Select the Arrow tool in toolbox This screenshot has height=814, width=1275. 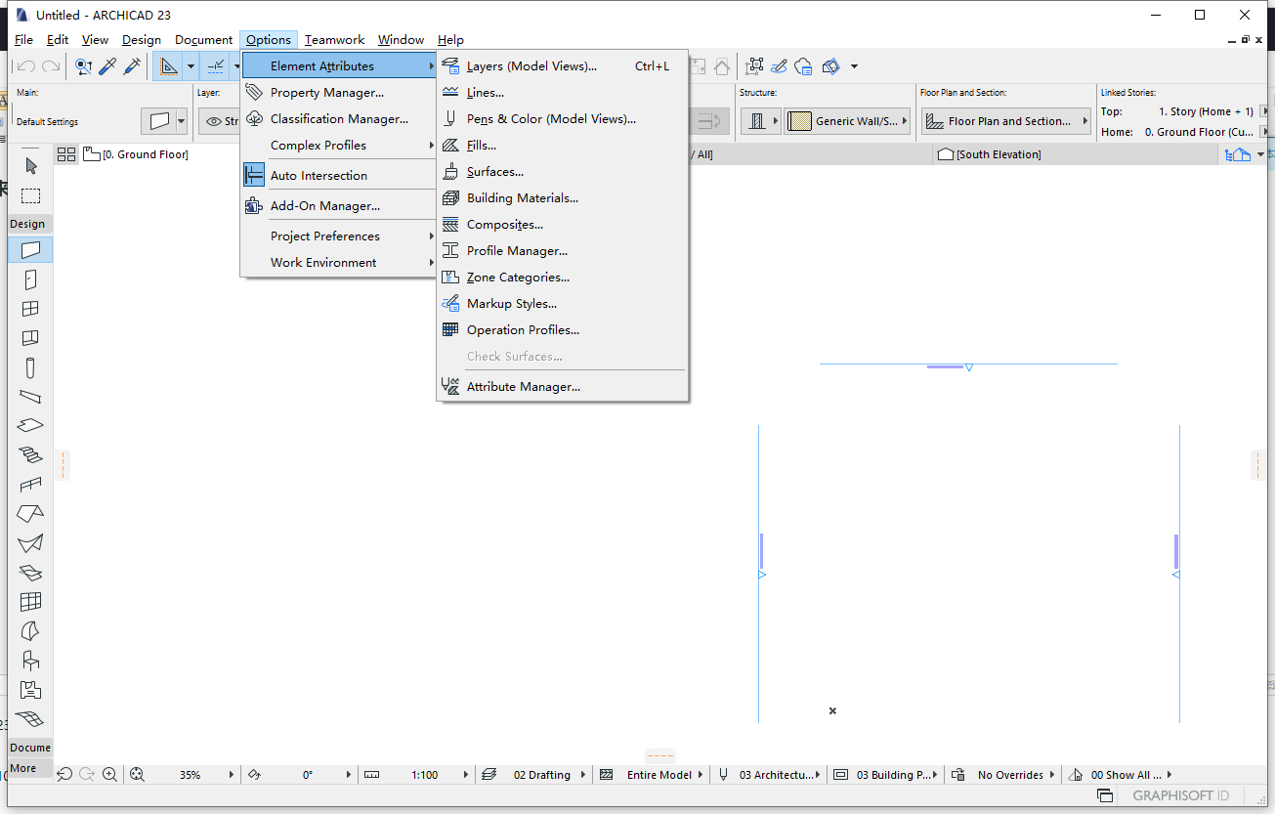click(x=30, y=166)
